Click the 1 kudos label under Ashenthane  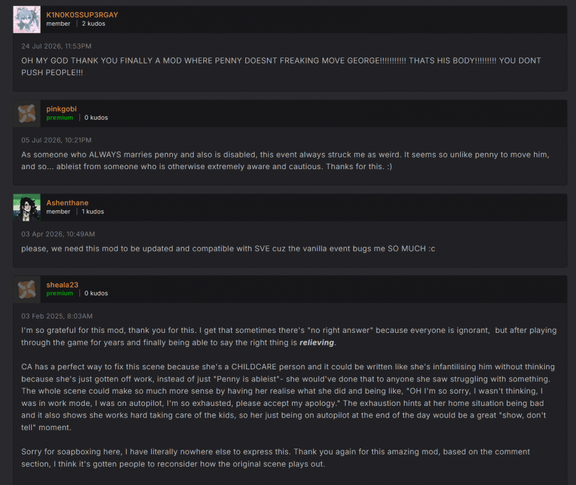(x=93, y=212)
